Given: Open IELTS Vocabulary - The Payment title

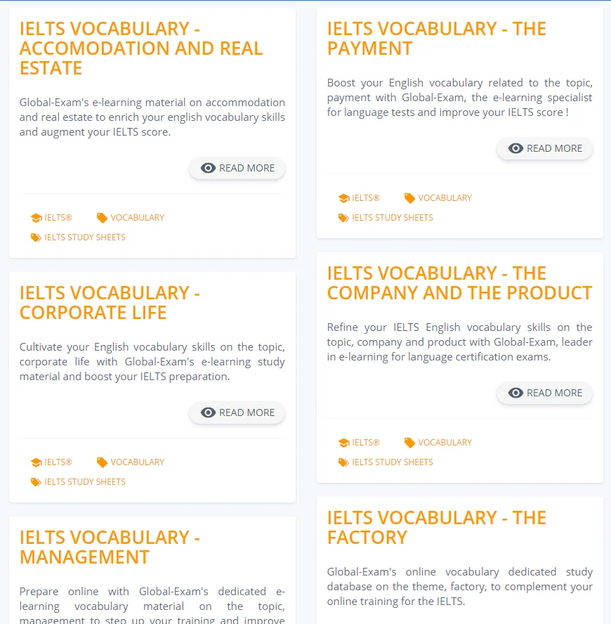Looking at the screenshot, I should [x=436, y=39].
